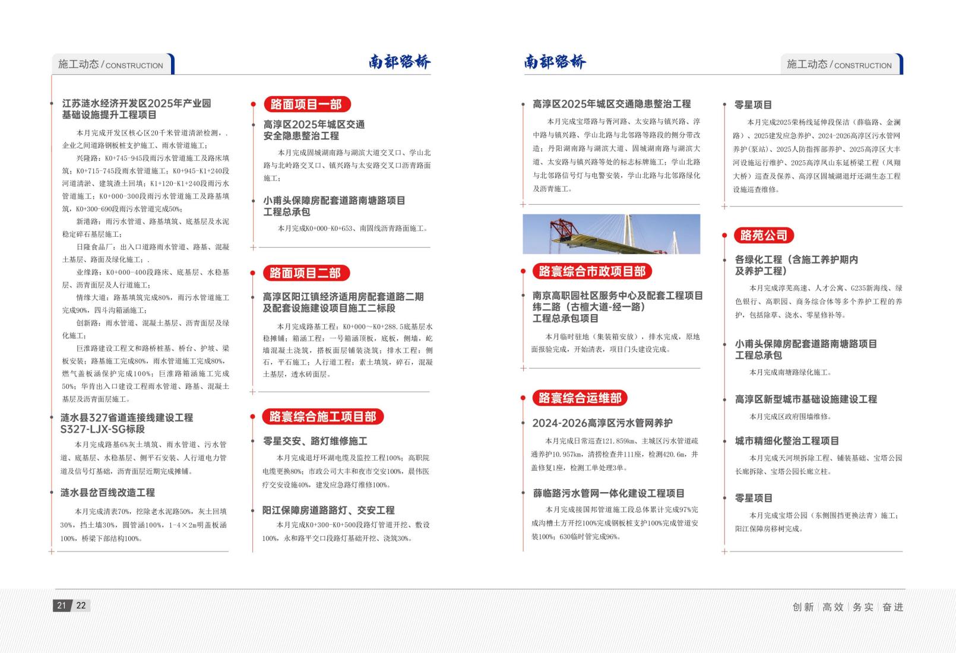Image resolution: width=956 pixels, height=653 pixels.
Task: Click page number 21
Action: tap(62, 606)
